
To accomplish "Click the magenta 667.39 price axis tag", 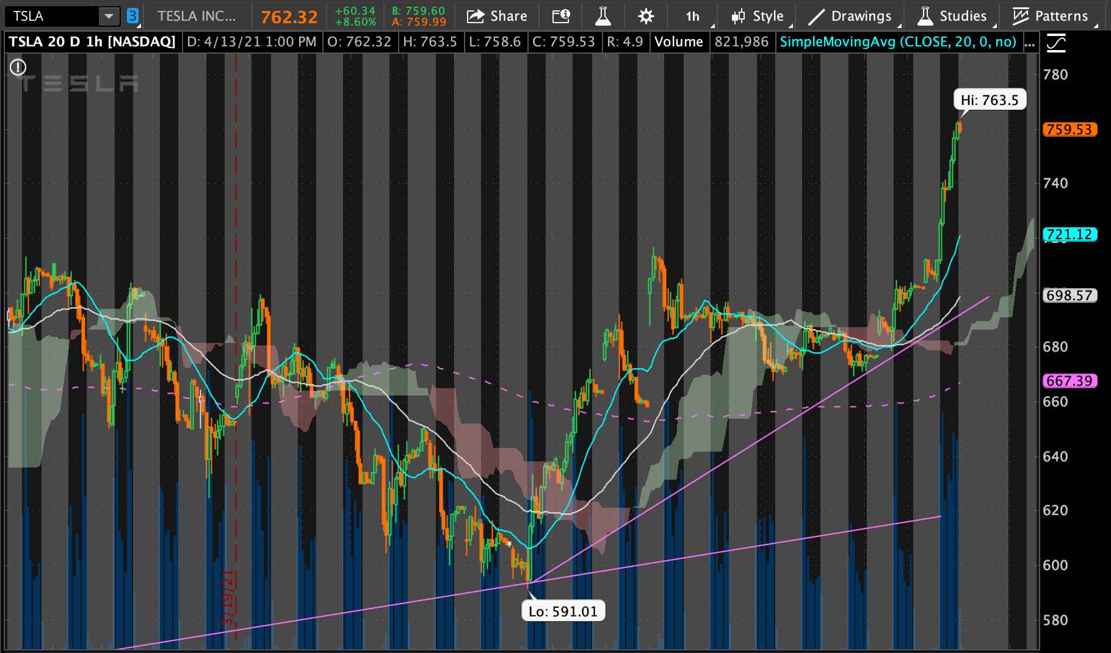I will pyautogui.click(x=1069, y=381).
